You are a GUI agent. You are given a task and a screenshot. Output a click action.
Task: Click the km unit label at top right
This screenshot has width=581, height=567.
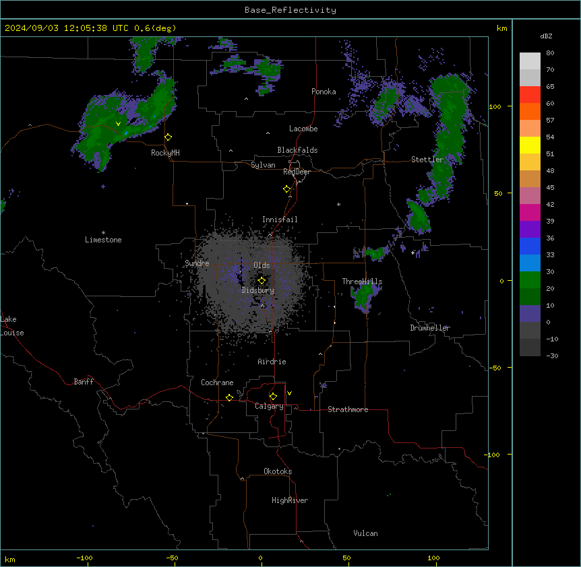tap(502, 28)
